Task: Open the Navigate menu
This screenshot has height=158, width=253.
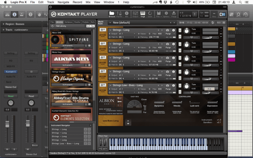Action: pyautogui.click(x=64, y=2)
